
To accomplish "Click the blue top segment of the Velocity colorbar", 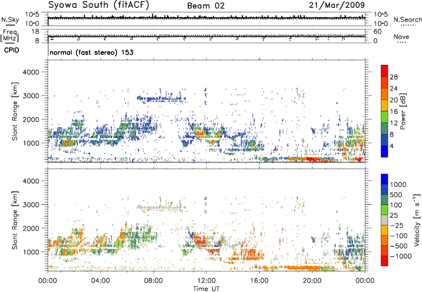I will coord(385,179).
